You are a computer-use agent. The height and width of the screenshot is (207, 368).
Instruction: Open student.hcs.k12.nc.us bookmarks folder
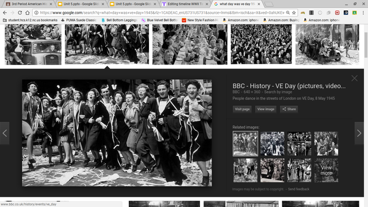[x=30, y=20]
